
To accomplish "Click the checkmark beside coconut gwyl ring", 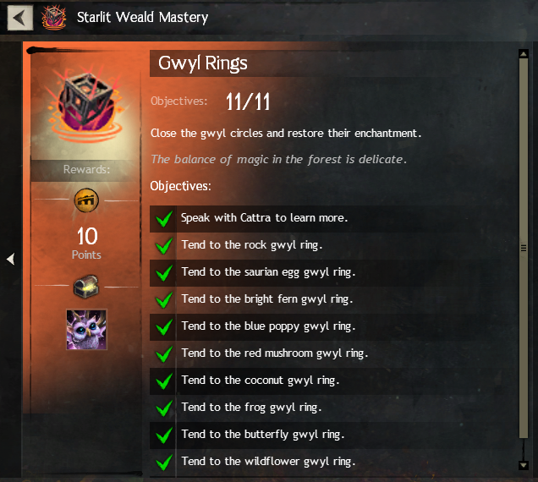I will (x=163, y=381).
